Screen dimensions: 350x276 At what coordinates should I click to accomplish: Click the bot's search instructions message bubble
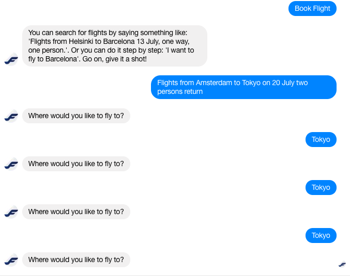click(115, 46)
